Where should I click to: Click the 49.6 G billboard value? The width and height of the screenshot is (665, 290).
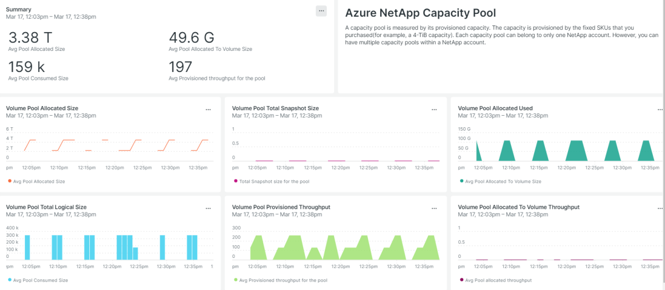[191, 37]
